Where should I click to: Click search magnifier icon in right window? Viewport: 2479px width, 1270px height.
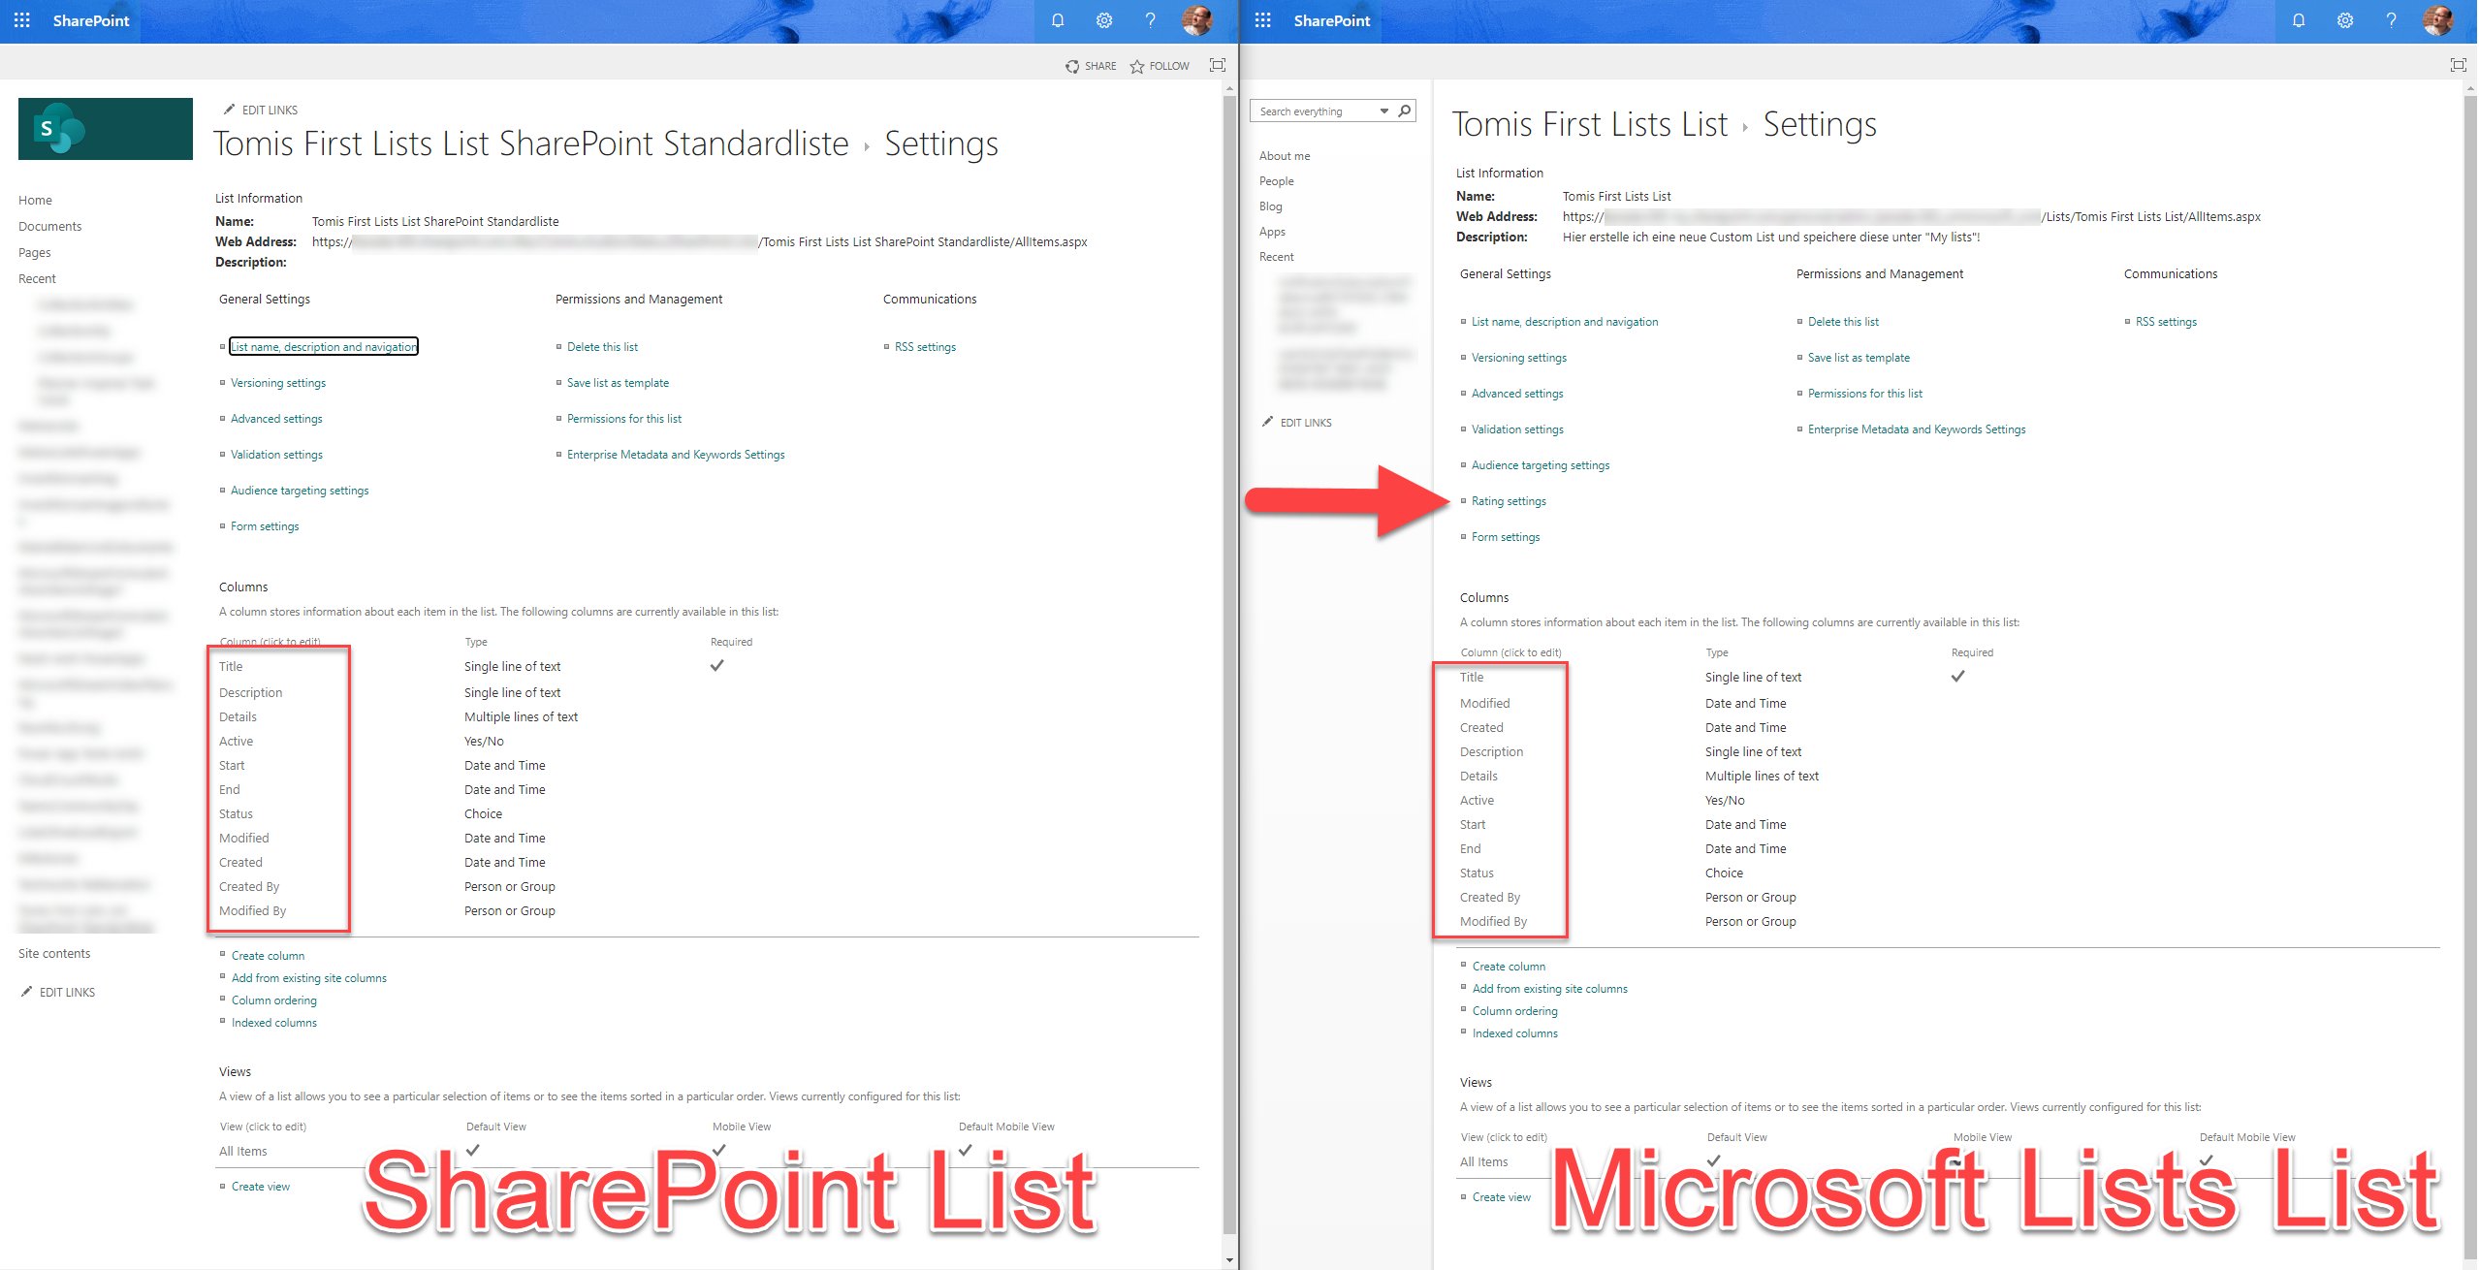click(x=1404, y=111)
